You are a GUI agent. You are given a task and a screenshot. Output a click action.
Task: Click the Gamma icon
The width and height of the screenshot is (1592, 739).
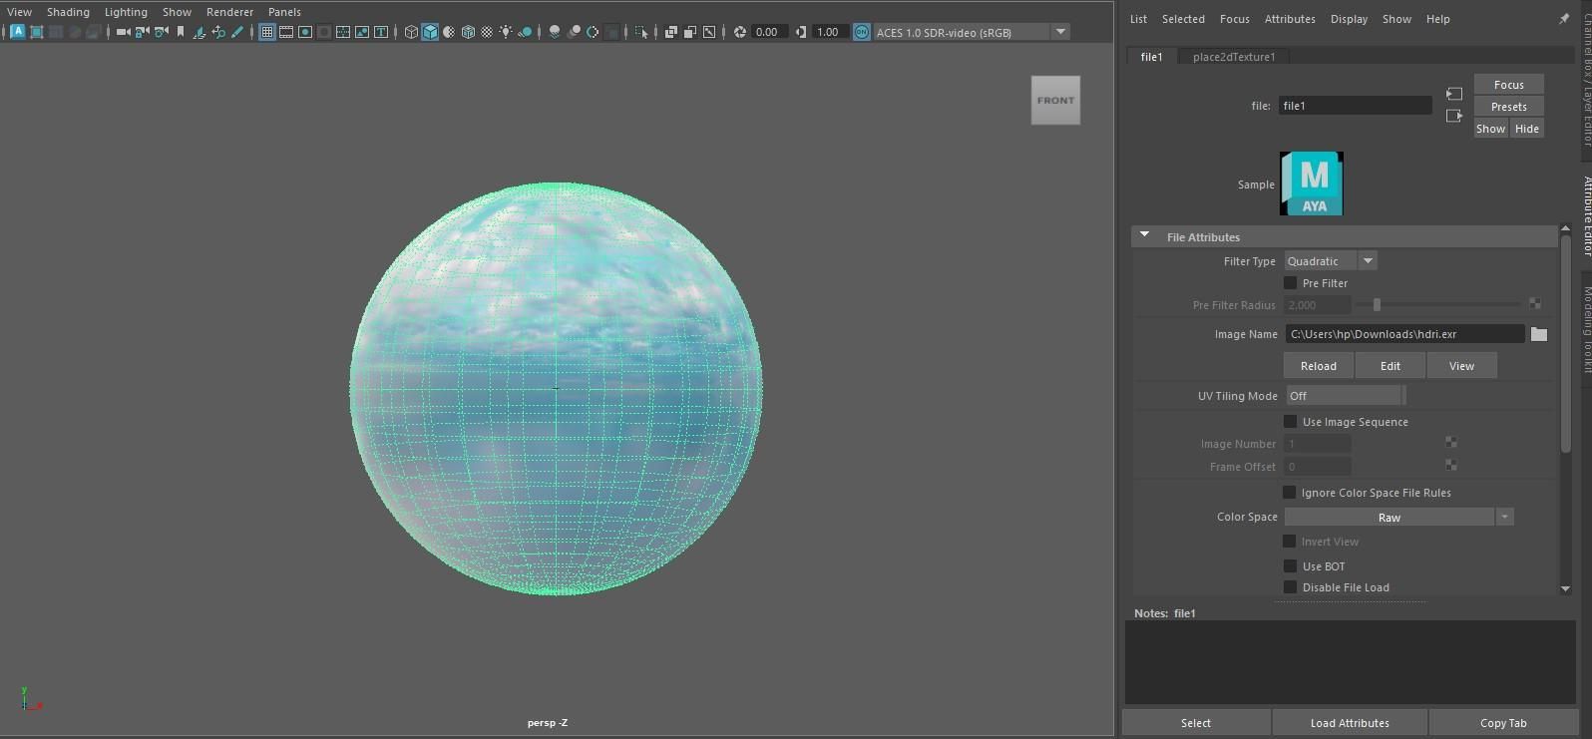[x=801, y=32]
